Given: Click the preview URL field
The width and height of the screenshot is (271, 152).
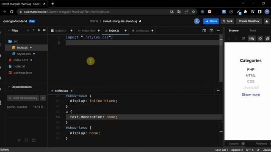Looking at the screenshot, I should coord(252,38).
